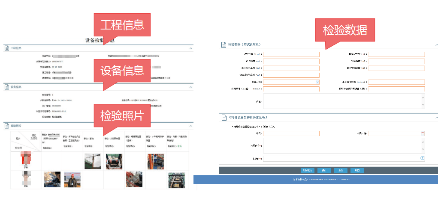Click the last blue button in bottom bar

pos(357,170)
